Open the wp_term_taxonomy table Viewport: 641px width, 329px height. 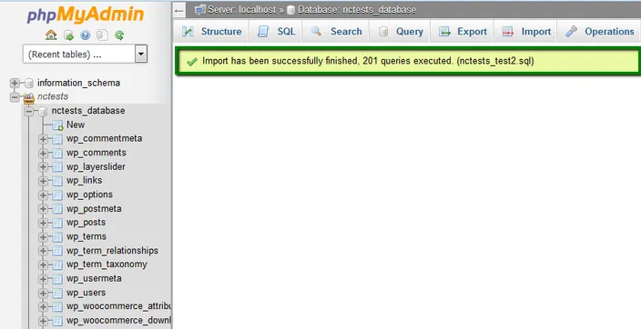[x=107, y=264]
